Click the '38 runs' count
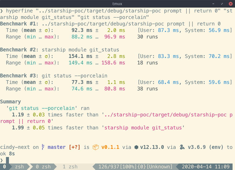Screen dimensions: 235x170 pos(147,89)
